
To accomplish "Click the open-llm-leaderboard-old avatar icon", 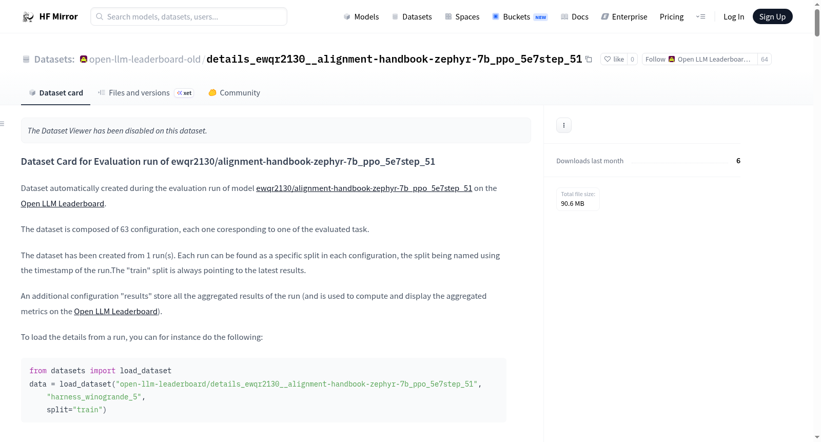I will point(84,59).
